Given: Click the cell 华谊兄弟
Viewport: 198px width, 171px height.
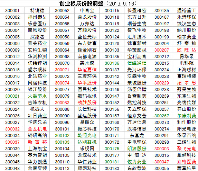Looking at the screenshot, I should pyautogui.click(x=37, y=122).
